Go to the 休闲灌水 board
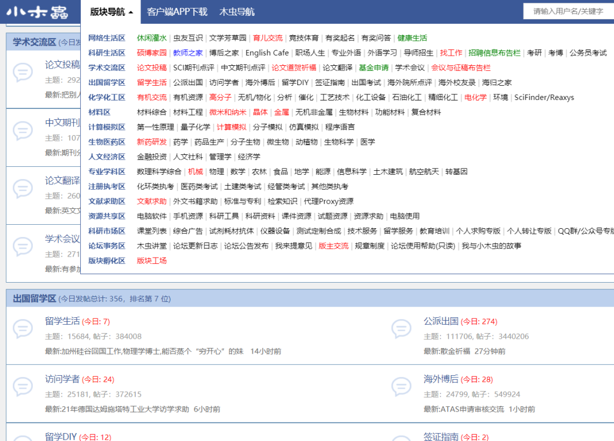 [152, 38]
